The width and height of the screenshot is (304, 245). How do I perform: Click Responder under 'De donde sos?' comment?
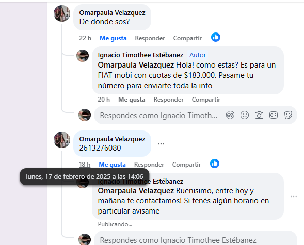pyautogui.click(x=150, y=38)
